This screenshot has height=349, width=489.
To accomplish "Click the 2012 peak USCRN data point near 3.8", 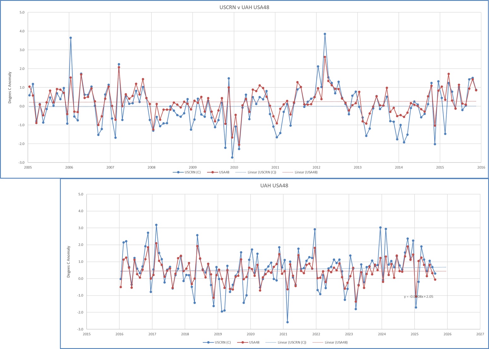I will [x=325, y=34].
